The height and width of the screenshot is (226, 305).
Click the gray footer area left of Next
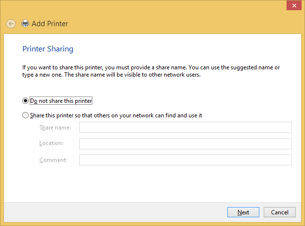coord(112,212)
